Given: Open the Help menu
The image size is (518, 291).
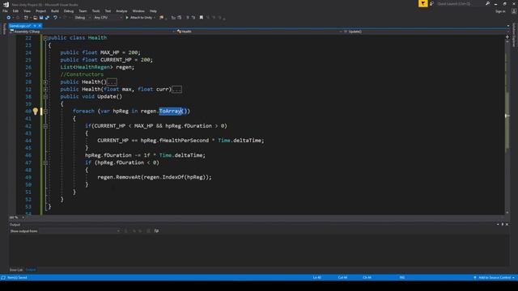Looking at the screenshot, I should tap(153, 11).
